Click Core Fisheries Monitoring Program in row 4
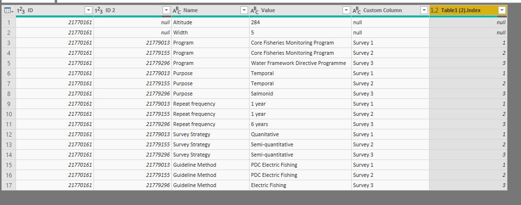This screenshot has height=205, width=521. coord(300,53)
